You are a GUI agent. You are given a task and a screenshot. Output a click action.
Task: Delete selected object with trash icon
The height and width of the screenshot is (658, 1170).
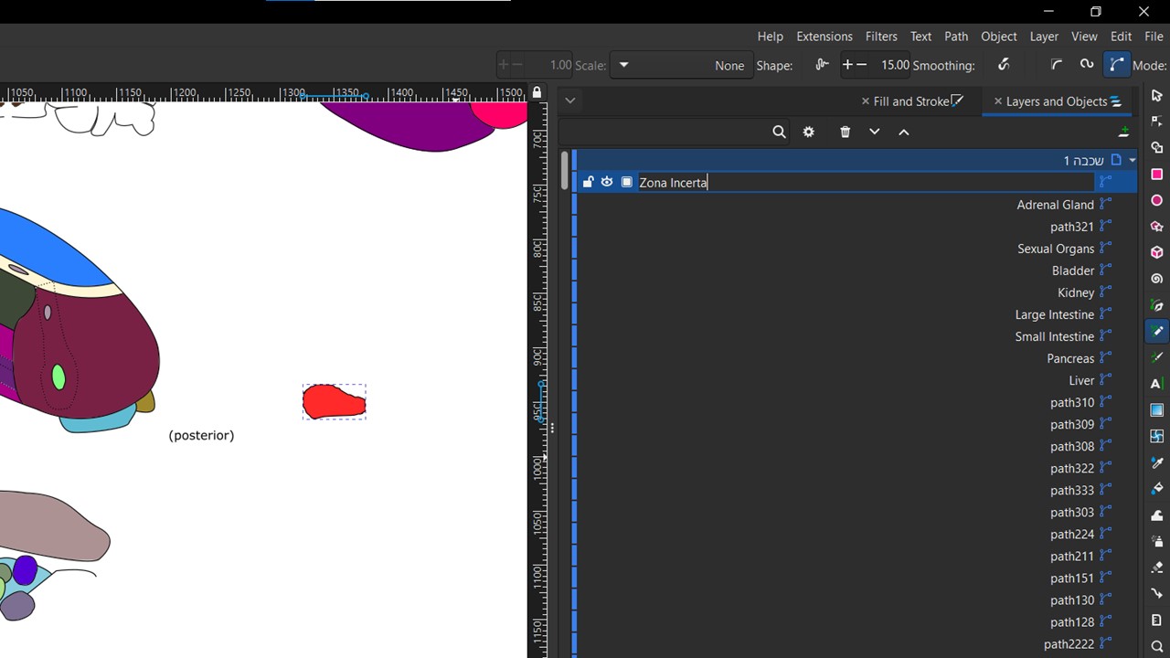click(x=845, y=133)
